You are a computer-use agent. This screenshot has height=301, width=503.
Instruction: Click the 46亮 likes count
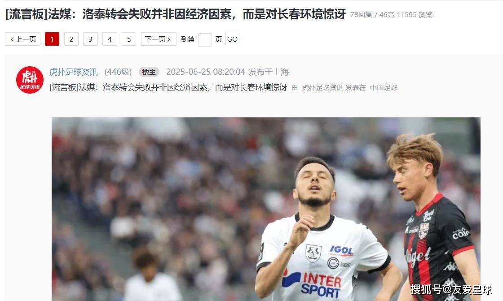click(x=387, y=15)
